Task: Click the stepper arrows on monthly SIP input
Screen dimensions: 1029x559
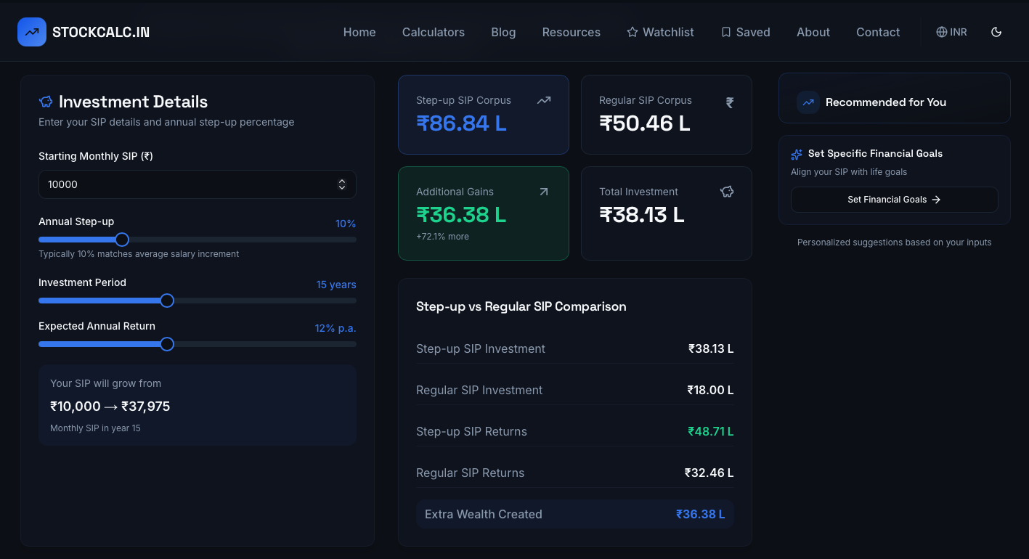Action: (x=342, y=184)
